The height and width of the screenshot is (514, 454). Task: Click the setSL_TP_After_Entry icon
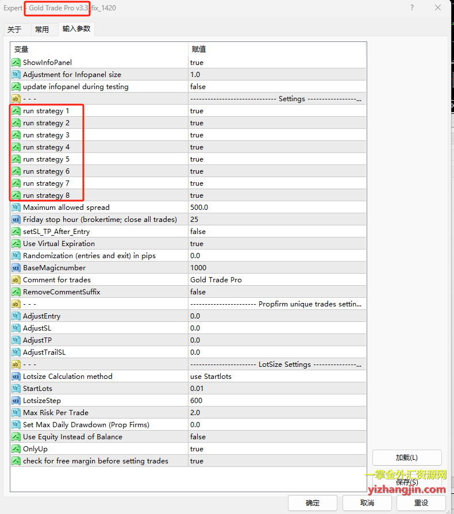tap(16, 232)
